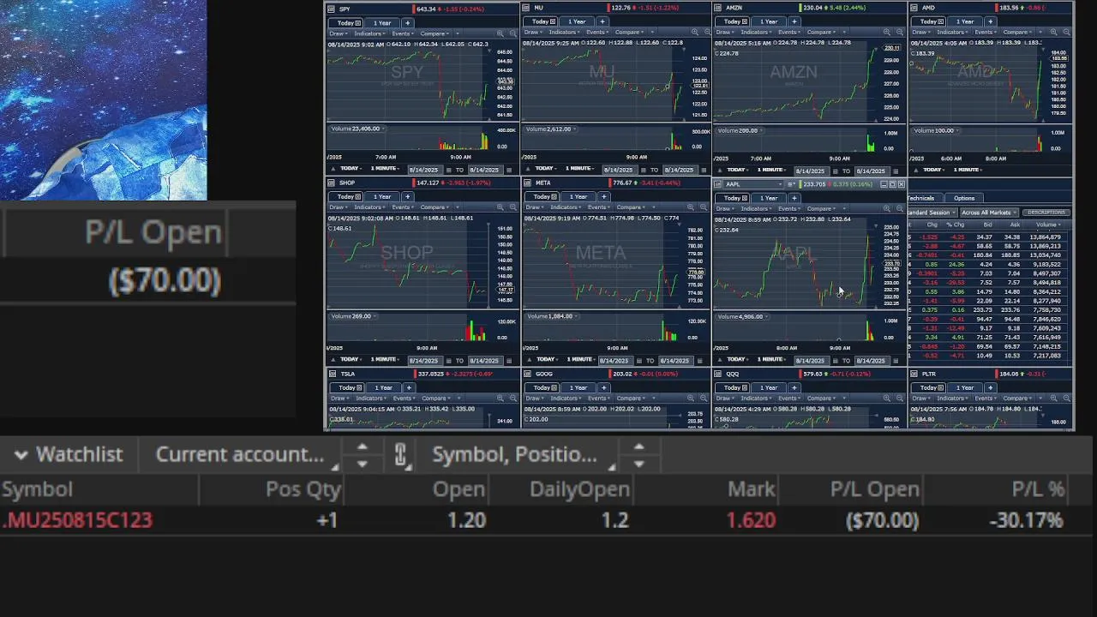Click the META end date field
1097x617 pixels.
click(x=674, y=361)
